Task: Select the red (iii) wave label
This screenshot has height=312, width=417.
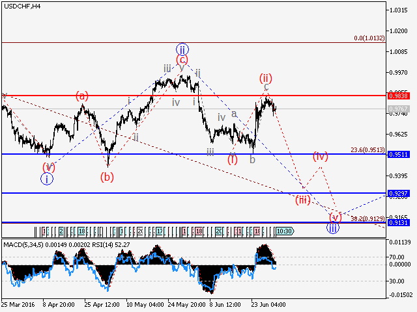Action: click(x=303, y=200)
